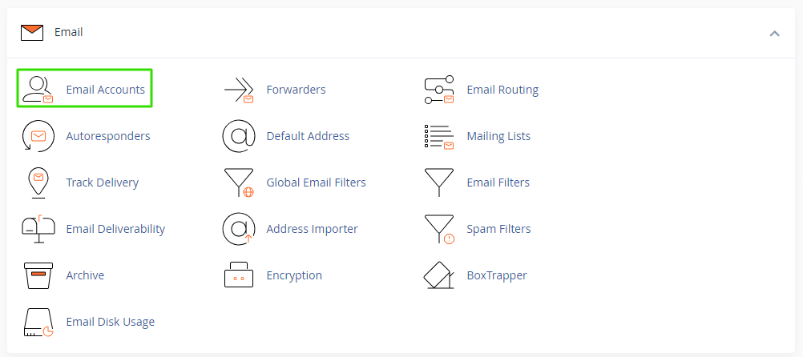Open the Forwarders arrow icon
This screenshot has width=803, height=357.
point(238,90)
